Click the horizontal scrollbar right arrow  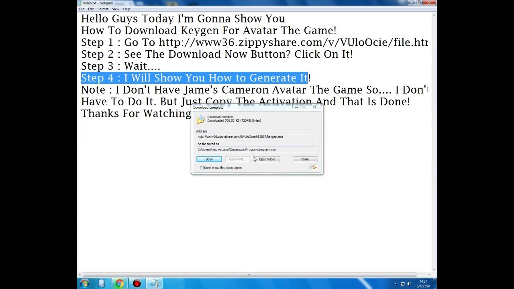point(429,275)
